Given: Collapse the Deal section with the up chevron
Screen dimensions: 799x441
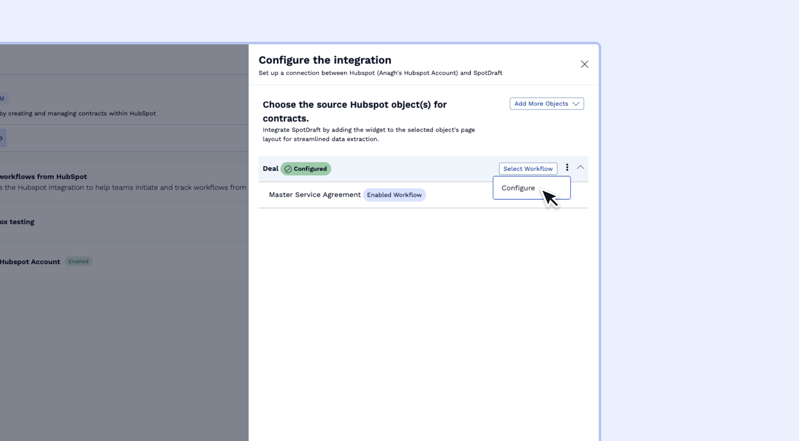Looking at the screenshot, I should pyautogui.click(x=581, y=167).
